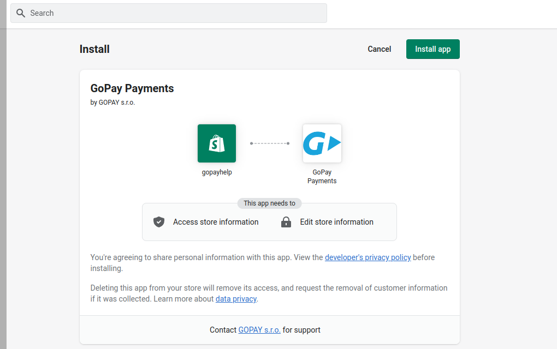
Task: Click the Install page title
Action: [94, 49]
